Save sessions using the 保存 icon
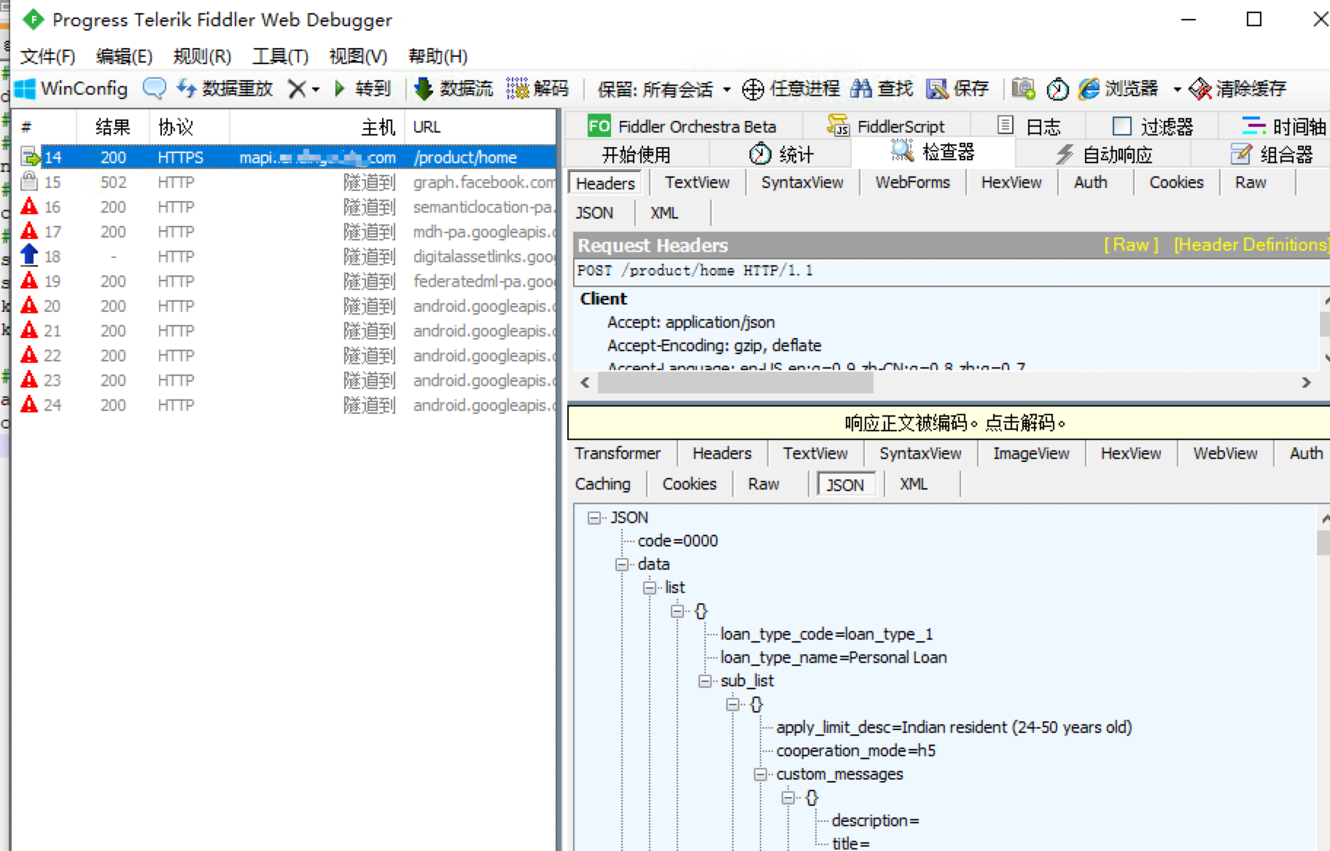The image size is (1330, 851). coord(936,89)
